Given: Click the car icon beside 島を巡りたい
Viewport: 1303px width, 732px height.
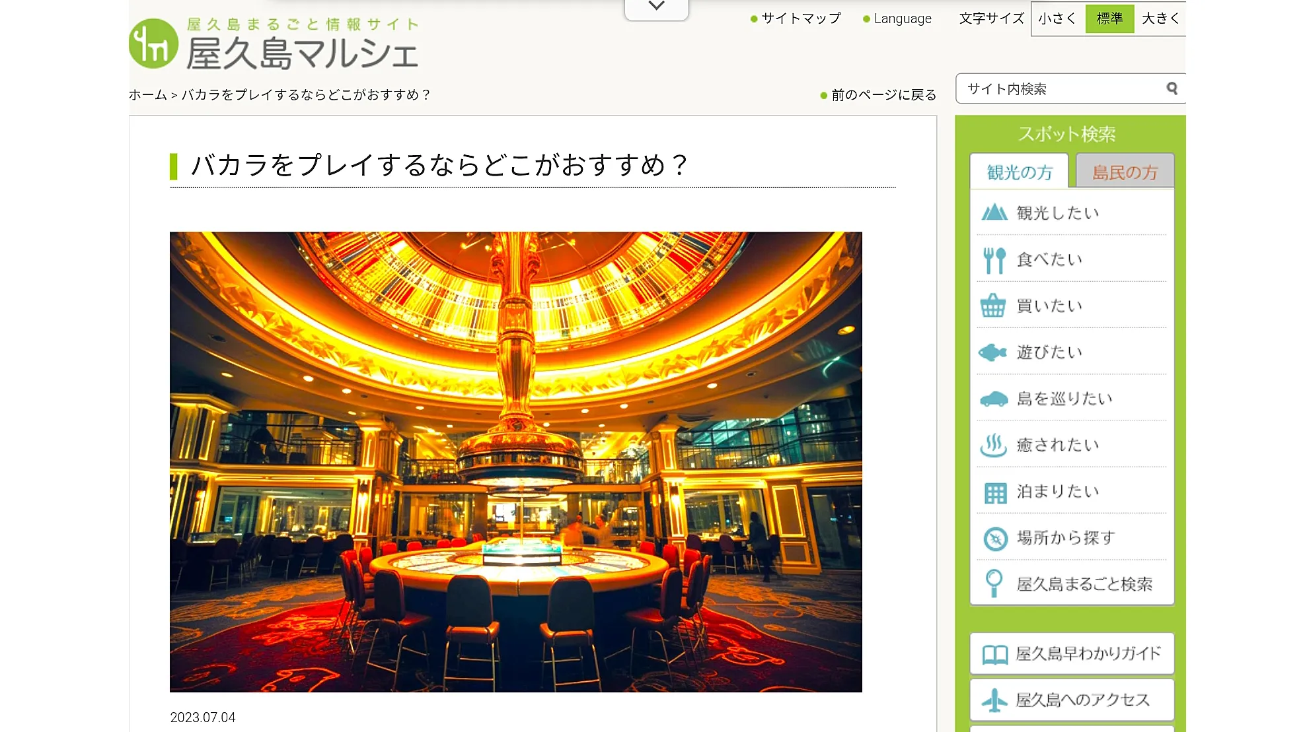Looking at the screenshot, I should point(993,399).
